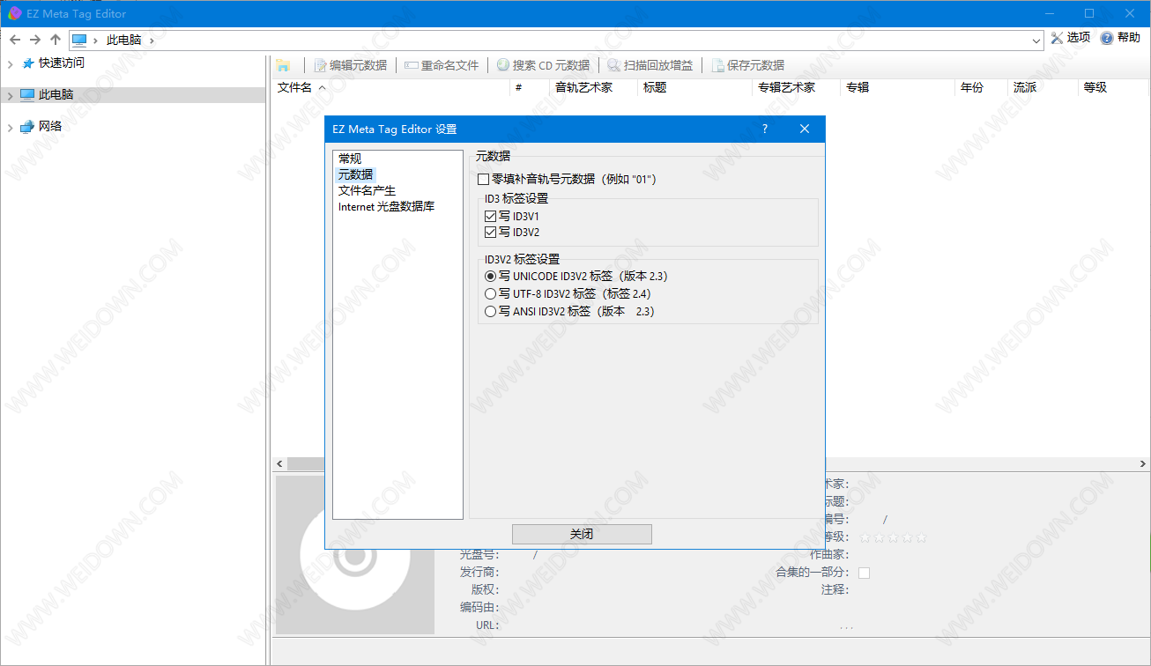
Task: Click the sort arrow on 文件名 column
Action: pyautogui.click(x=322, y=88)
